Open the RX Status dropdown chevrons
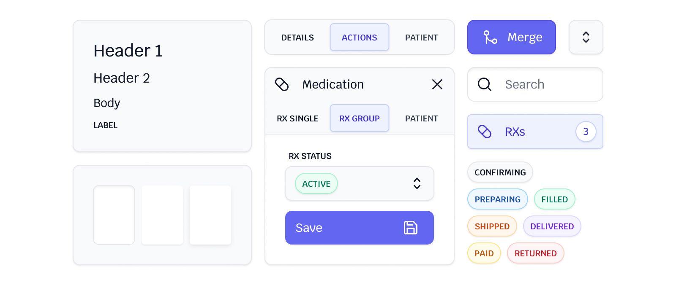Viewport: 676px width, 285px height. pos(417,183)
